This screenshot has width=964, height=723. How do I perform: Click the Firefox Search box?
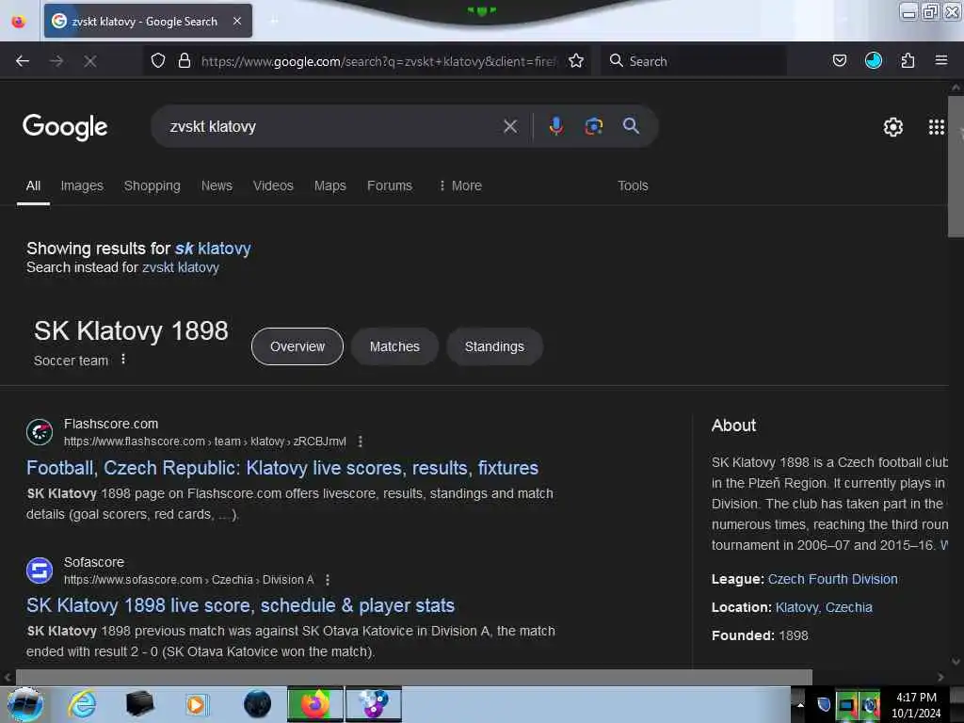coord(694,61)
